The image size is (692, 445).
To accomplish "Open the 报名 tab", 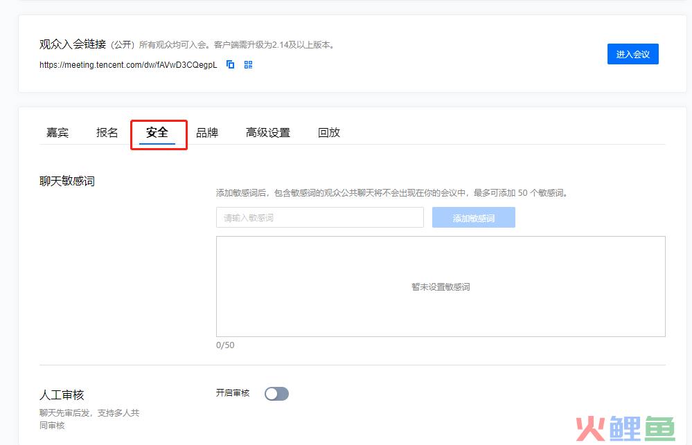I will point(107,132).
